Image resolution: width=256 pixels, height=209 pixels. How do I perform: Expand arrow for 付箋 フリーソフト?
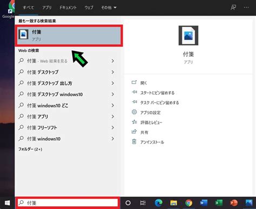click(113, 127)
